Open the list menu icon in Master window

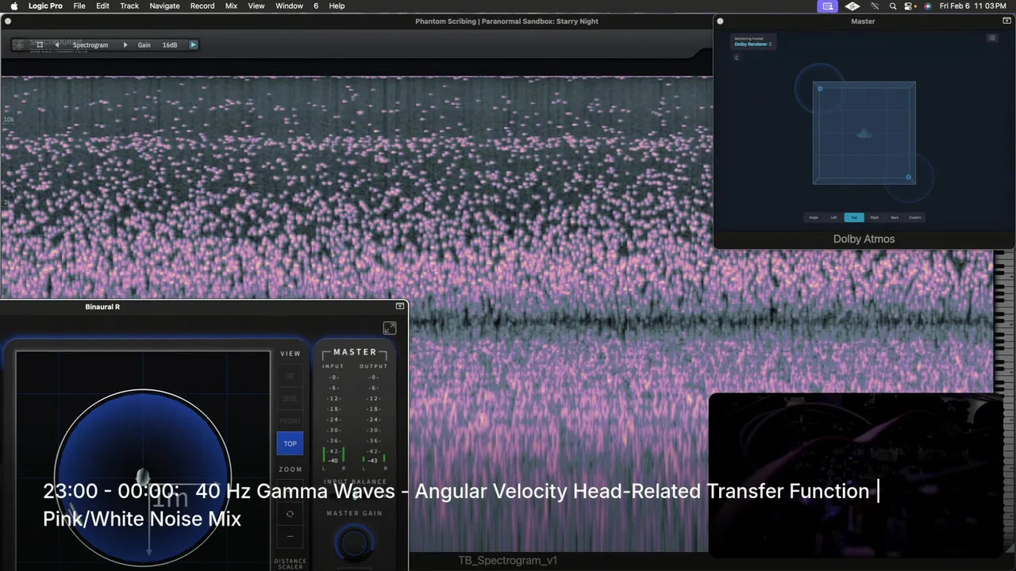point(992,38)
